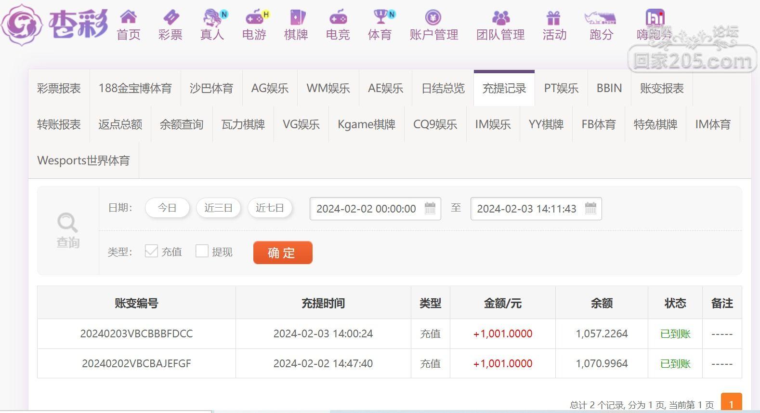Viewport: 760px width, 413px height.
Task: Open the 电游 gamepad icon
Action: 255,17
